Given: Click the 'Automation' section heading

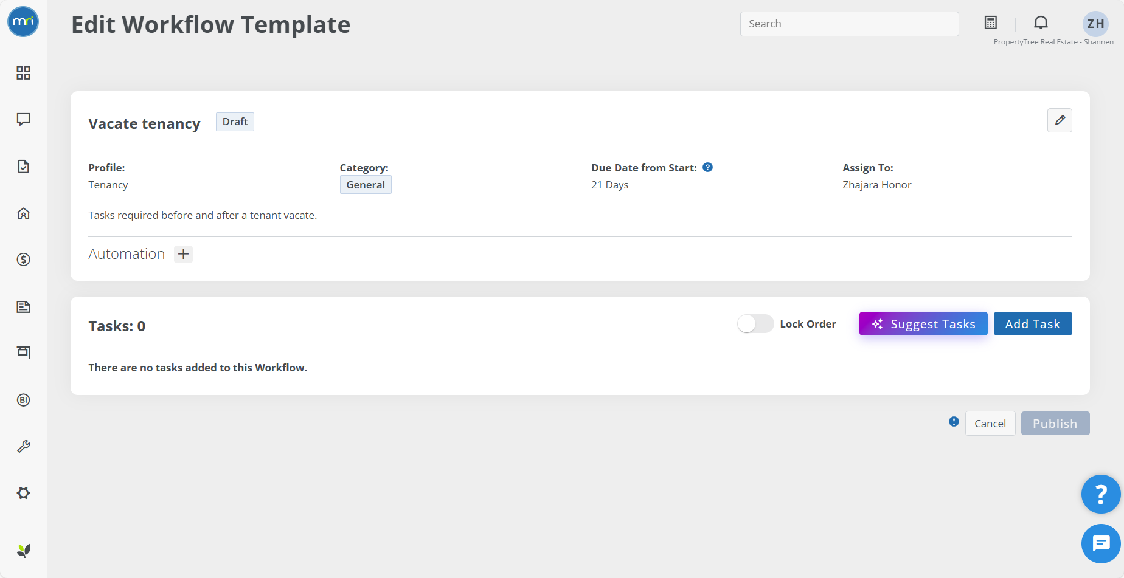Looking at the screenshot, I should (x=127, y=254).
